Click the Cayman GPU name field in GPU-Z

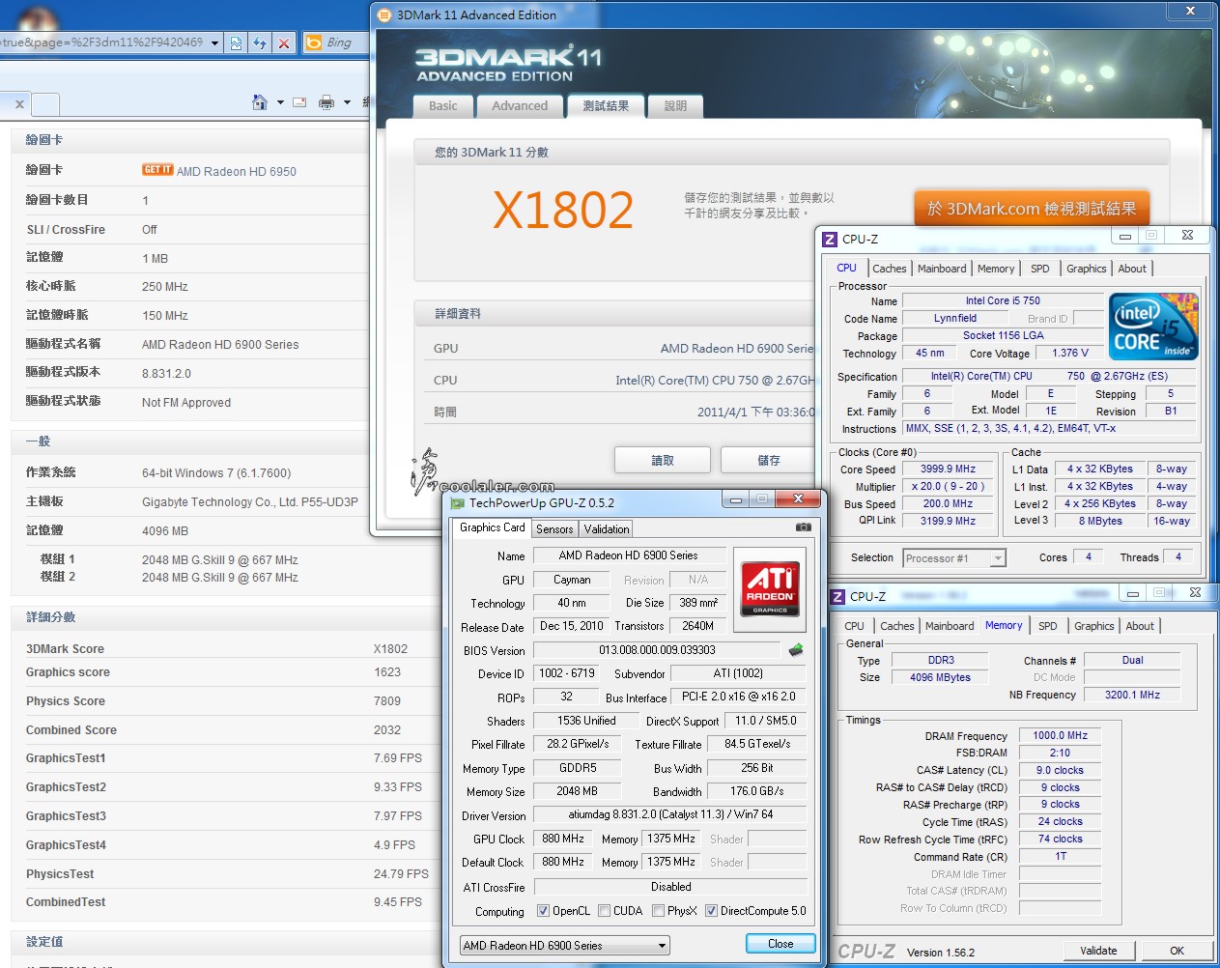572,580
